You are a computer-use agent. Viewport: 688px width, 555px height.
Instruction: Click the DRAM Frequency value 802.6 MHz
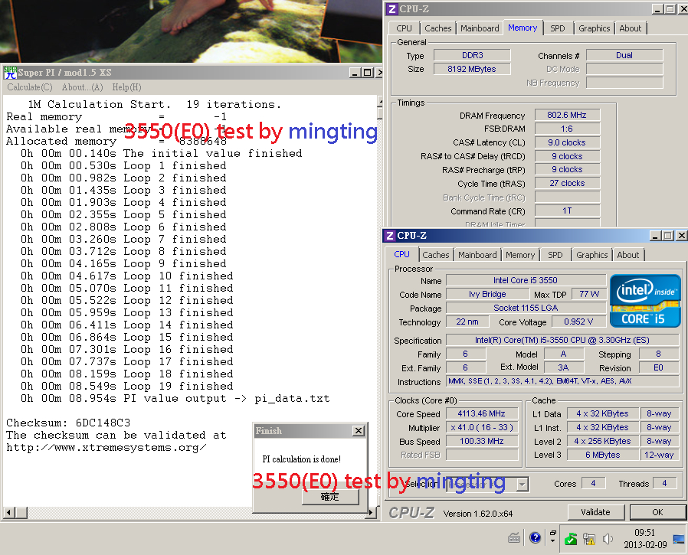pos(567,116)
